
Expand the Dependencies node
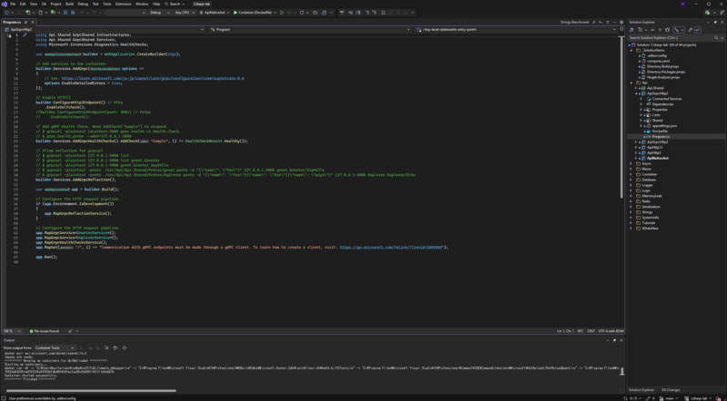point(642,104)
